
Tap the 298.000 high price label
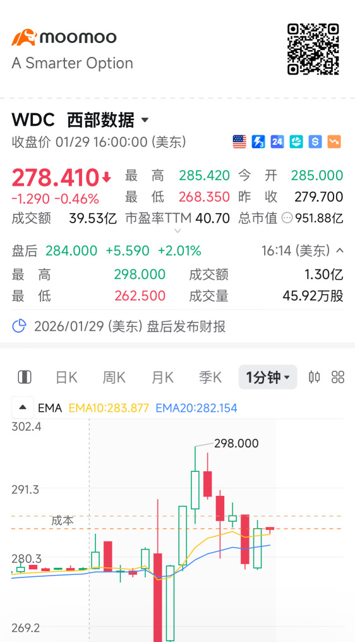[x=236, y=443]
